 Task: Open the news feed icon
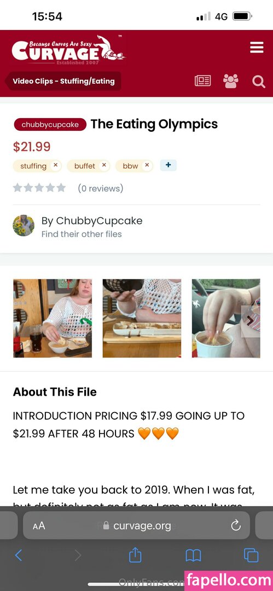202,81
